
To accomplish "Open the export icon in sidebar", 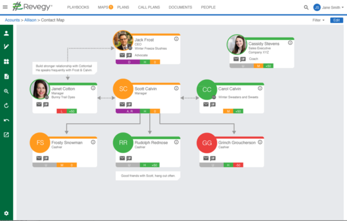I will pyautogui.click(x=6, y=135).
